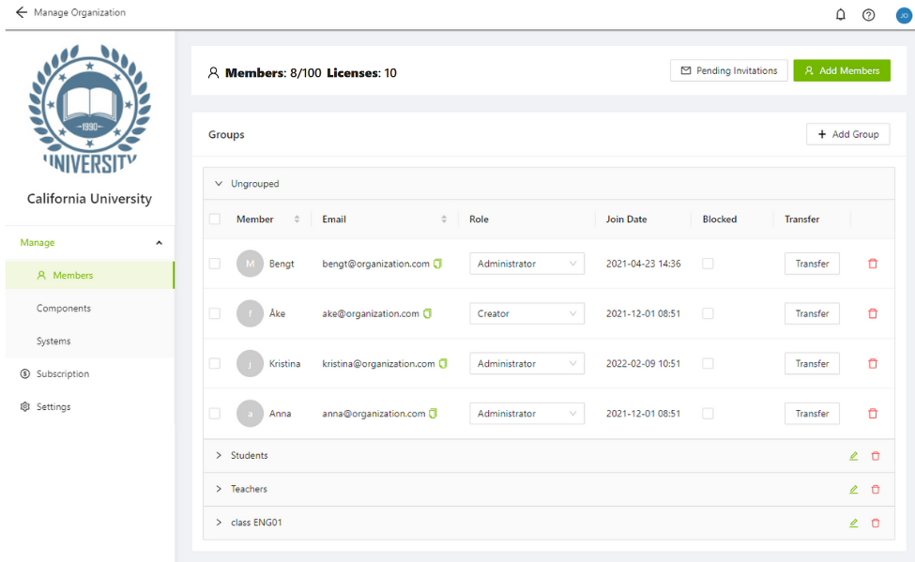Click the license icon next to ake@organization.com

428,313
